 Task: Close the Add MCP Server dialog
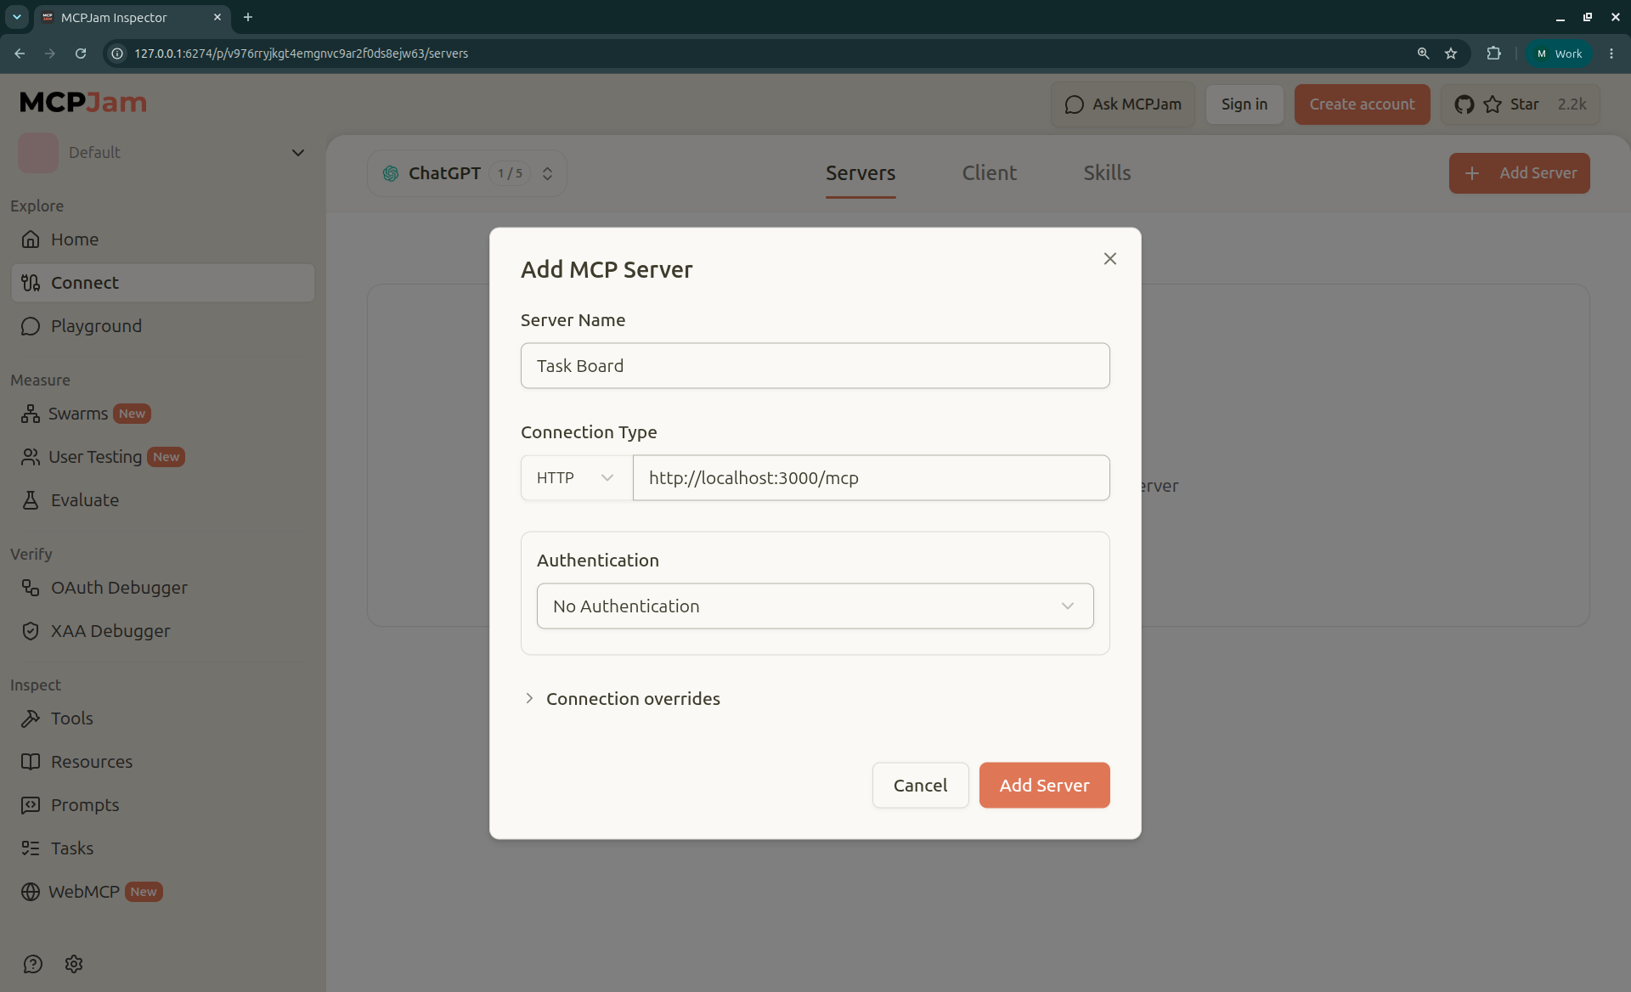[1109, 259]
